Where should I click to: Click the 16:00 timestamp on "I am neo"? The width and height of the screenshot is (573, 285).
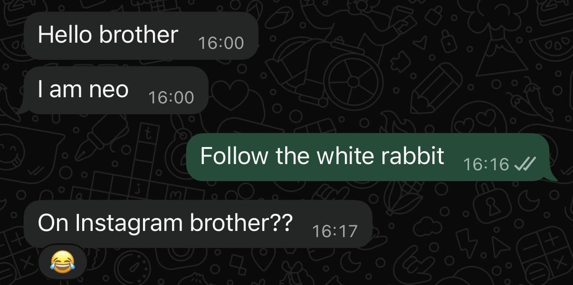[x=171, y=98]
